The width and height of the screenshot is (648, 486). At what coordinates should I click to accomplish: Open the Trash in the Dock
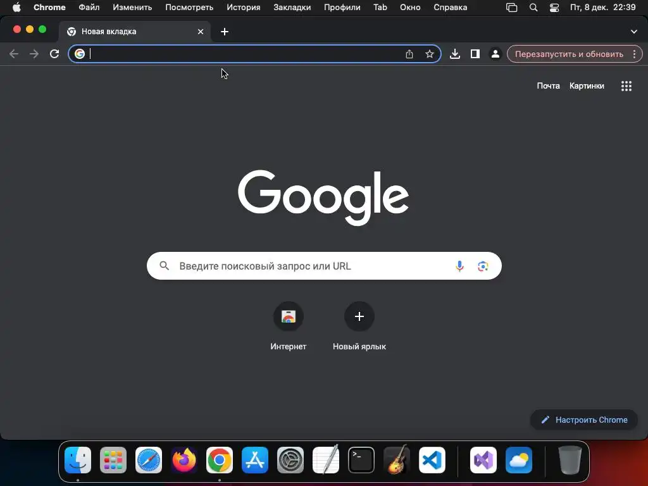(x=570, y=460)
